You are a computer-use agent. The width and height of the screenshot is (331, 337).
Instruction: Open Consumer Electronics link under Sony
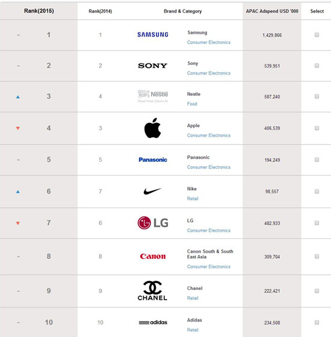208,73
